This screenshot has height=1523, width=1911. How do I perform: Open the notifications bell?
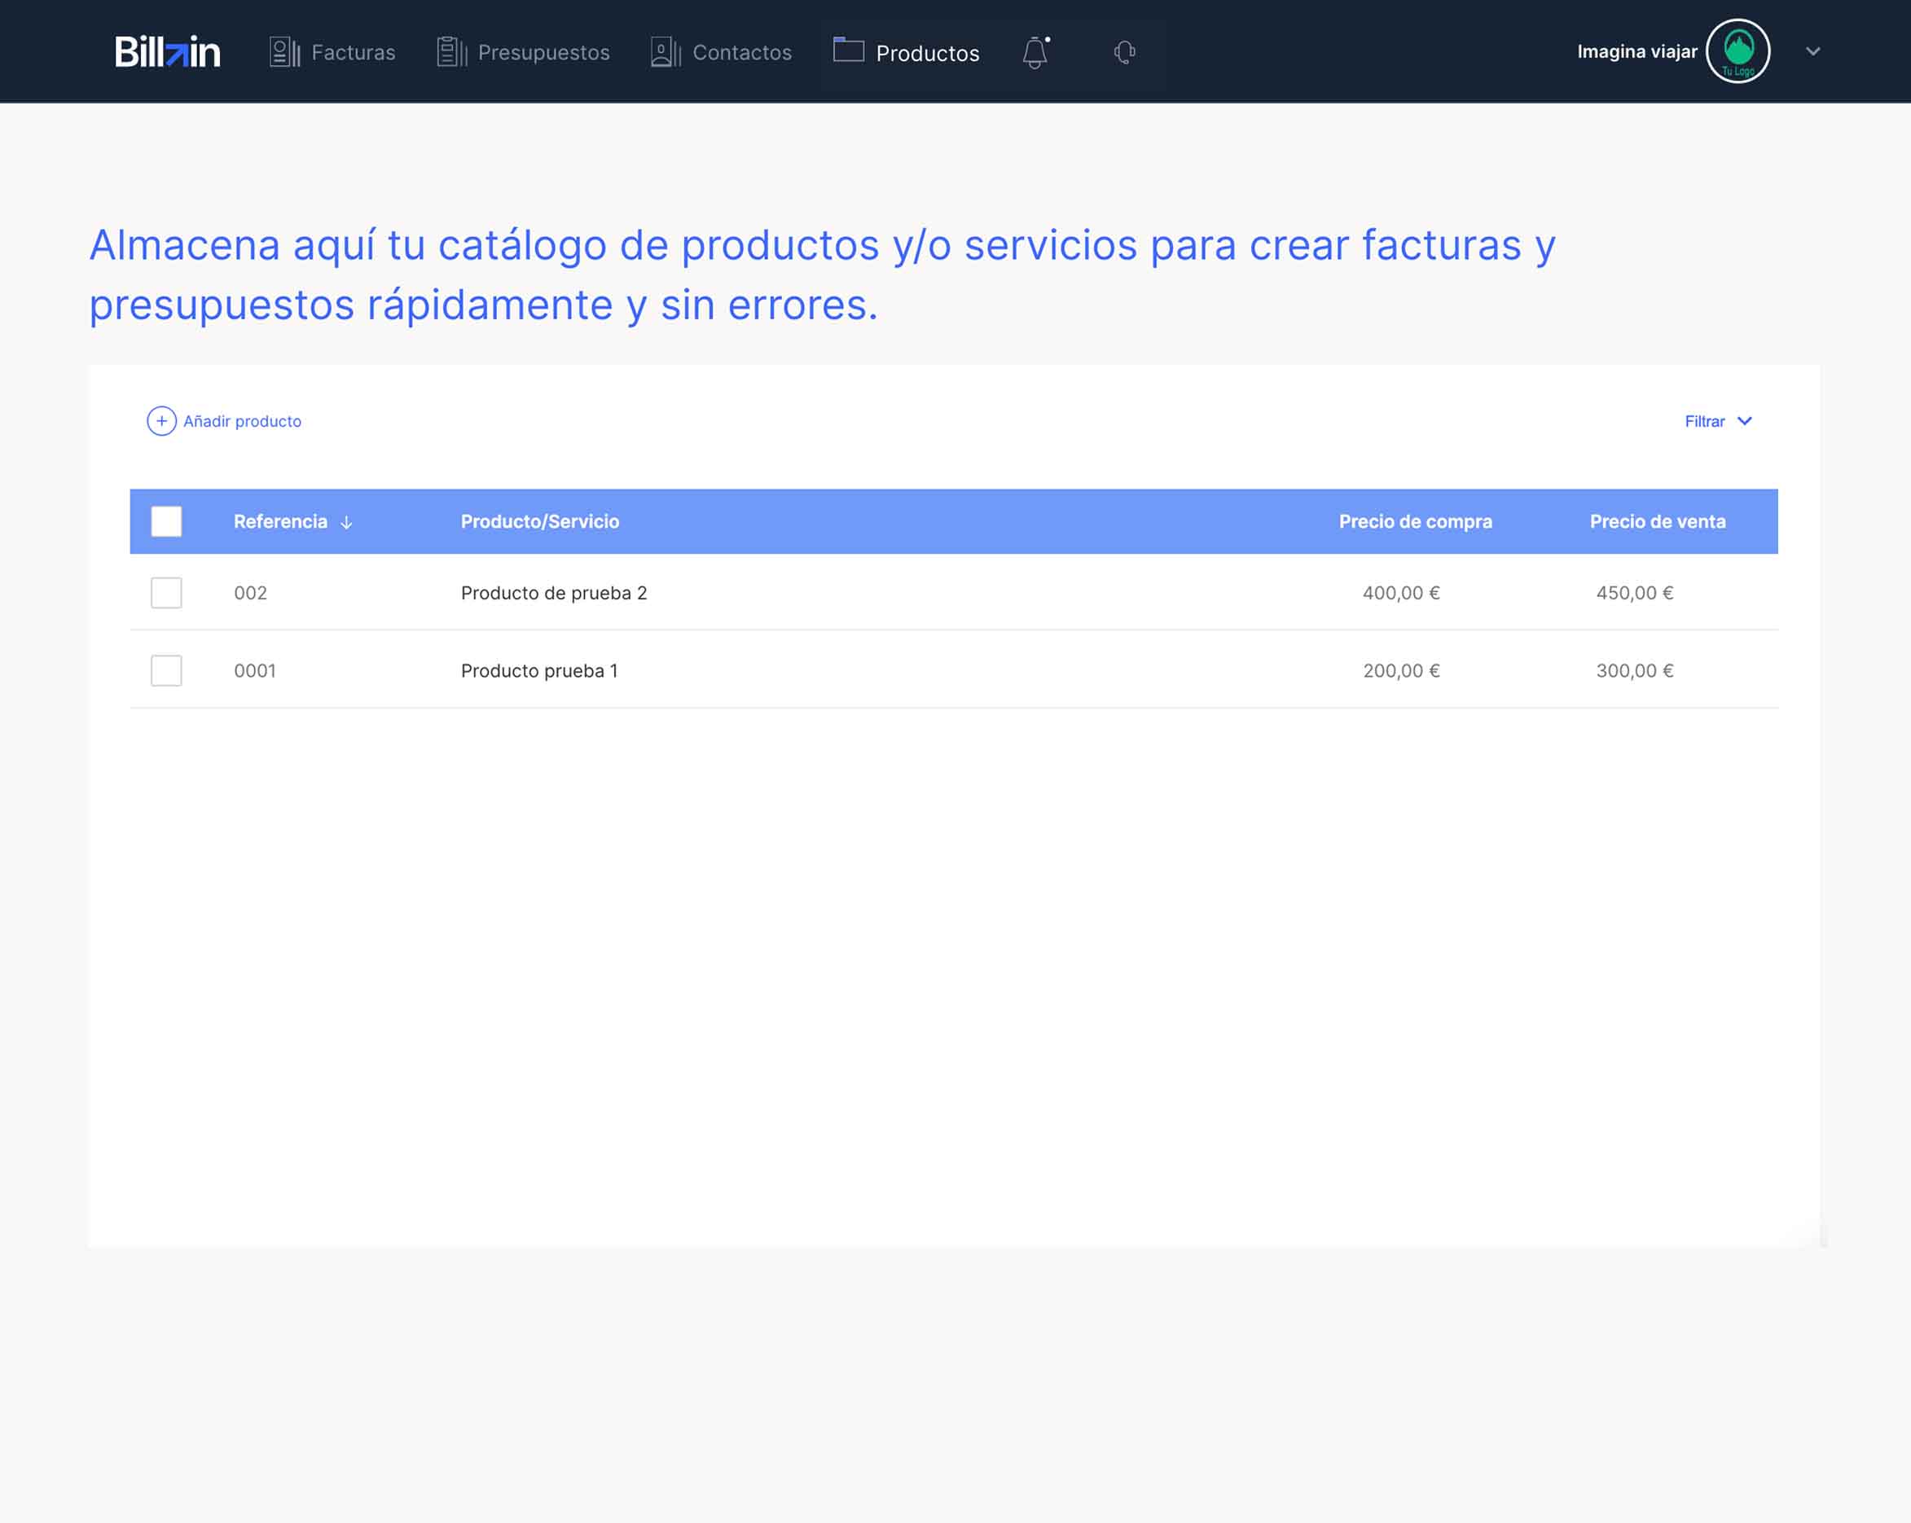pos(1035,52)
